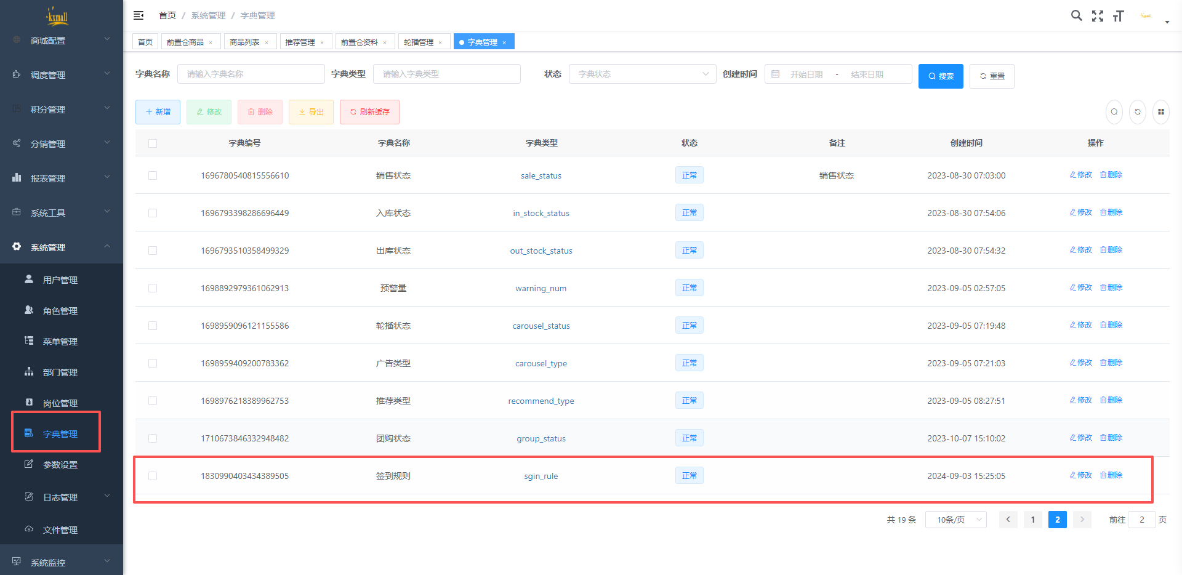Expand the 日志管理 sidebar submenu
The width and height of the screenshot is (1182, 575).
(x=60, y=497)
